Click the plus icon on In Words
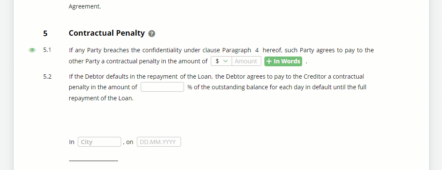Image resolution: width=442 pixels, height=170 pixels. point(269,61)
